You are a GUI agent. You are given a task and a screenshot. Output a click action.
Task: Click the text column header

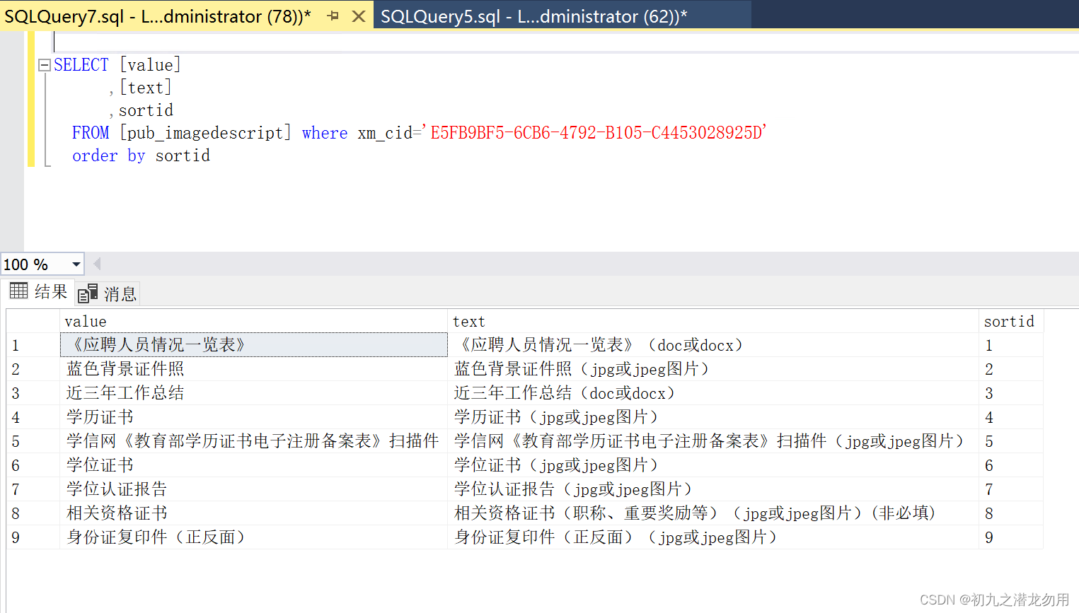pos(713,322)
